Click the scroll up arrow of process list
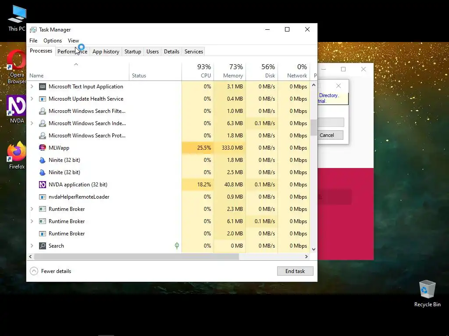 click(x=314, y=85)
